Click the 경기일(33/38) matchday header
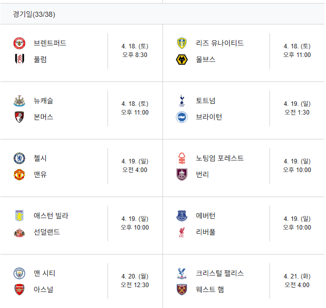The height and width of the screenshot is (308, 326). 34,14
